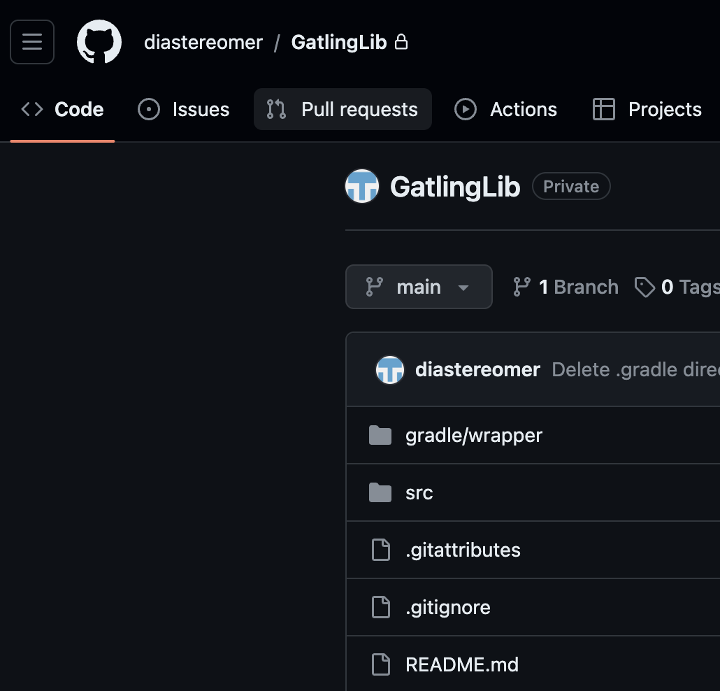Click the file icon beside README.md
The image size is (720, 691).
381,665
